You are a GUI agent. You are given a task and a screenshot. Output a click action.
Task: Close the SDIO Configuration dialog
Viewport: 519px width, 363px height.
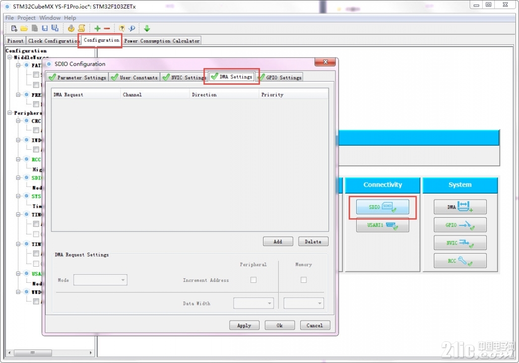coord(325,62)
